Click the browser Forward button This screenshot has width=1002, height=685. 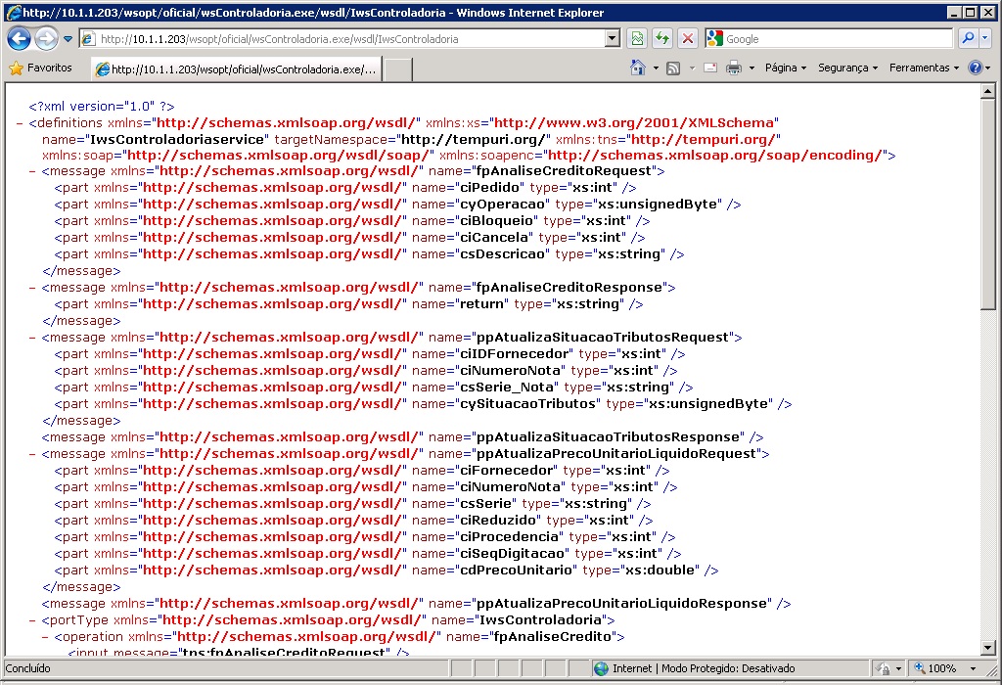[x=46, y=39]
